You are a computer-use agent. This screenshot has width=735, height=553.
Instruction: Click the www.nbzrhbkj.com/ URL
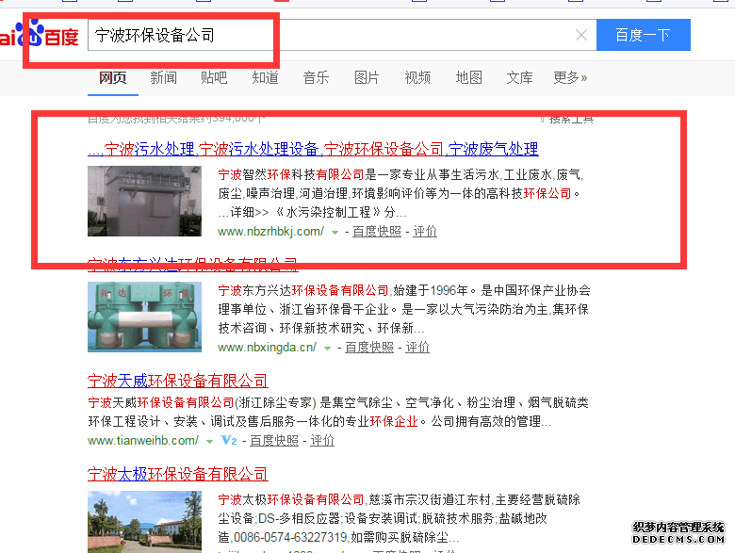click(x=270, y=231)
